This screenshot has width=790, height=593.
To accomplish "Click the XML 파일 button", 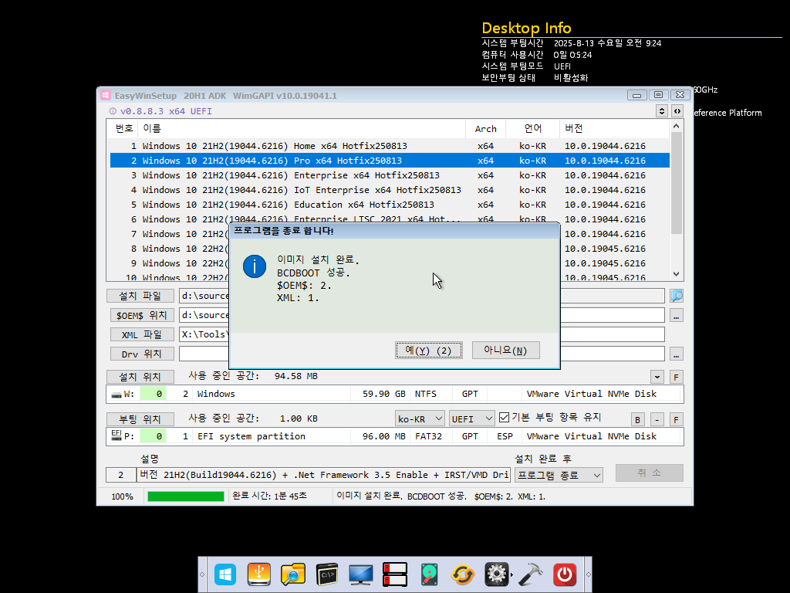I will click(142, 334).
